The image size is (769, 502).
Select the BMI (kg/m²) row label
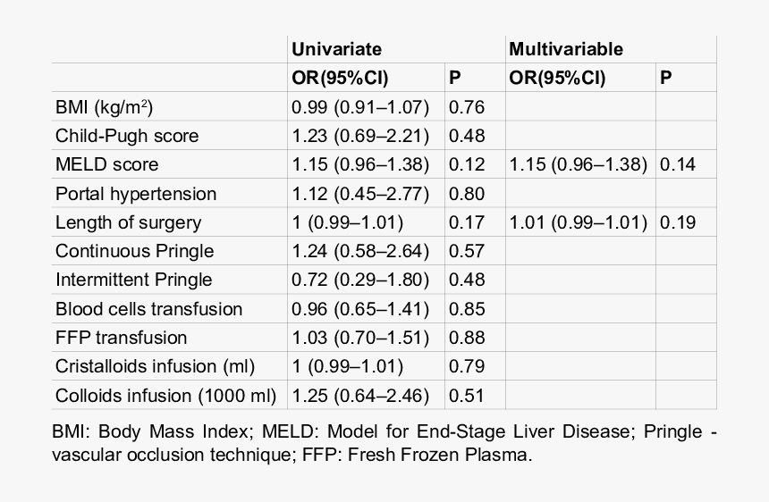[104, 107]
